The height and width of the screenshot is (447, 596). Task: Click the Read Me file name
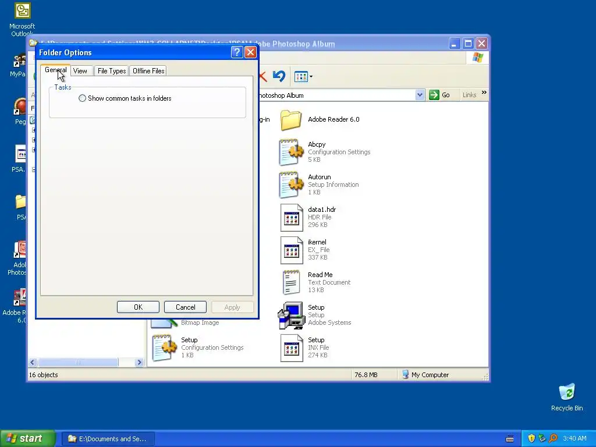[320, 275]
